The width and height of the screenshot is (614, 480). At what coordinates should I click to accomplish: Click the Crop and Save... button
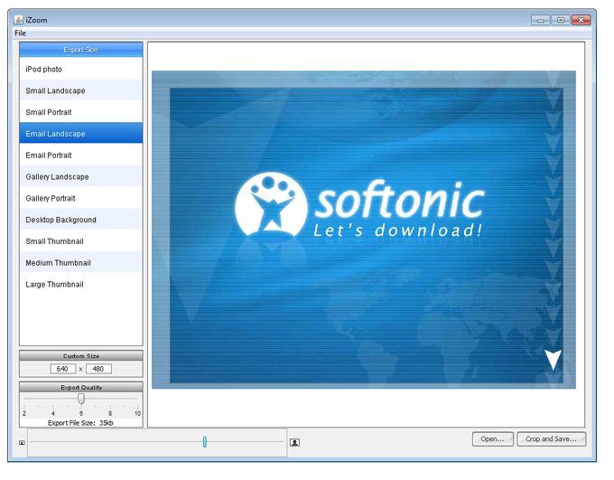552,439
